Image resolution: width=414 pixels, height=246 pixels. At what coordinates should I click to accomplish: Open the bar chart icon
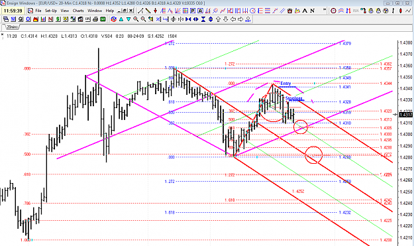(43, 19)
